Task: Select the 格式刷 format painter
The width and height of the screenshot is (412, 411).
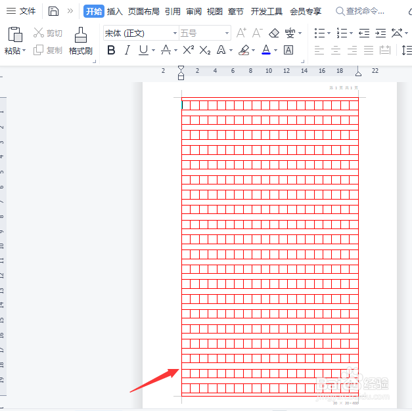Action: [81, 41]
